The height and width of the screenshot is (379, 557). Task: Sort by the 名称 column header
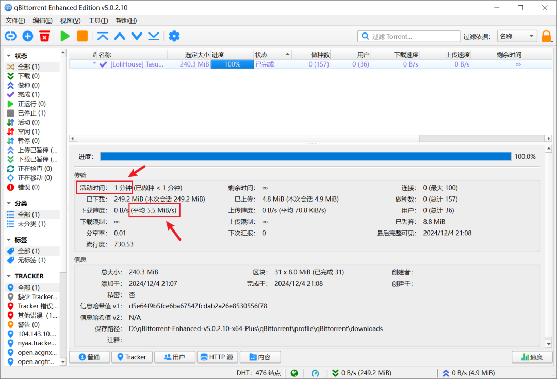point(132,54)
